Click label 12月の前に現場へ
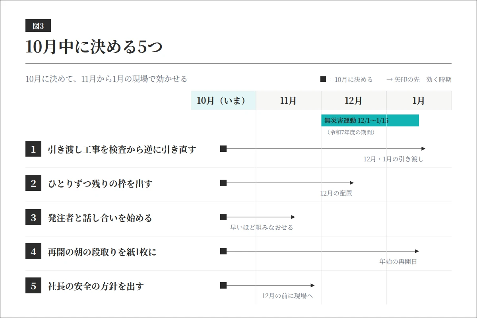This screenshot has height=318, width=477. tap(288, 296)
